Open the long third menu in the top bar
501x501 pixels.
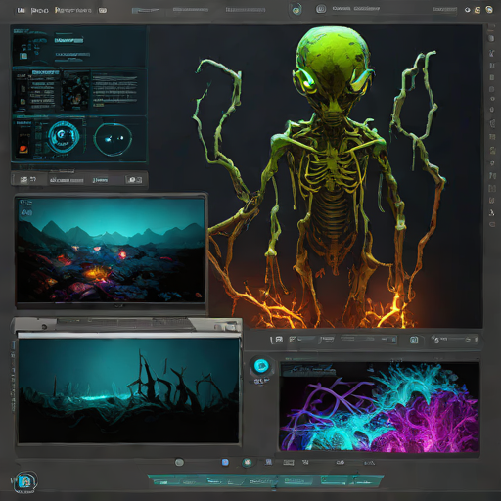(x=73, y=10)
